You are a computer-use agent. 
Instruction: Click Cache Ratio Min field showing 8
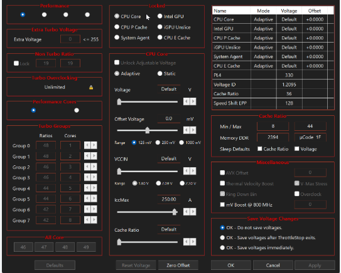(x=273, y=126)
